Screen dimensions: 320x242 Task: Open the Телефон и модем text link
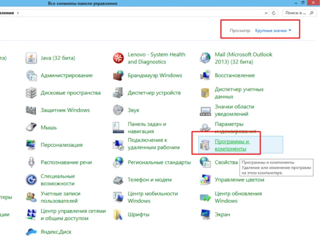click(x=150, y=180)
